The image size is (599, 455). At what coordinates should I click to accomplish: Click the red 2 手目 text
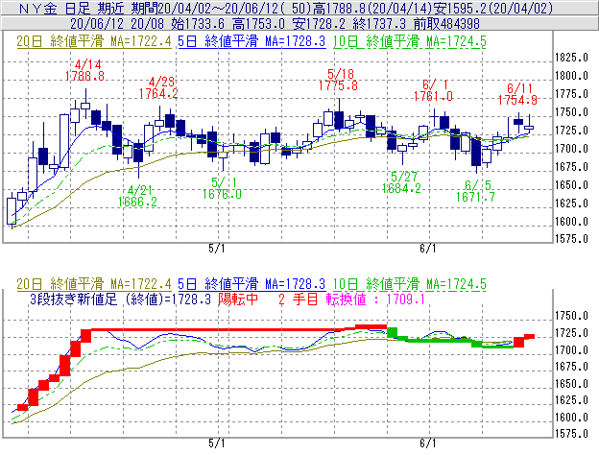tap(299, 299)
